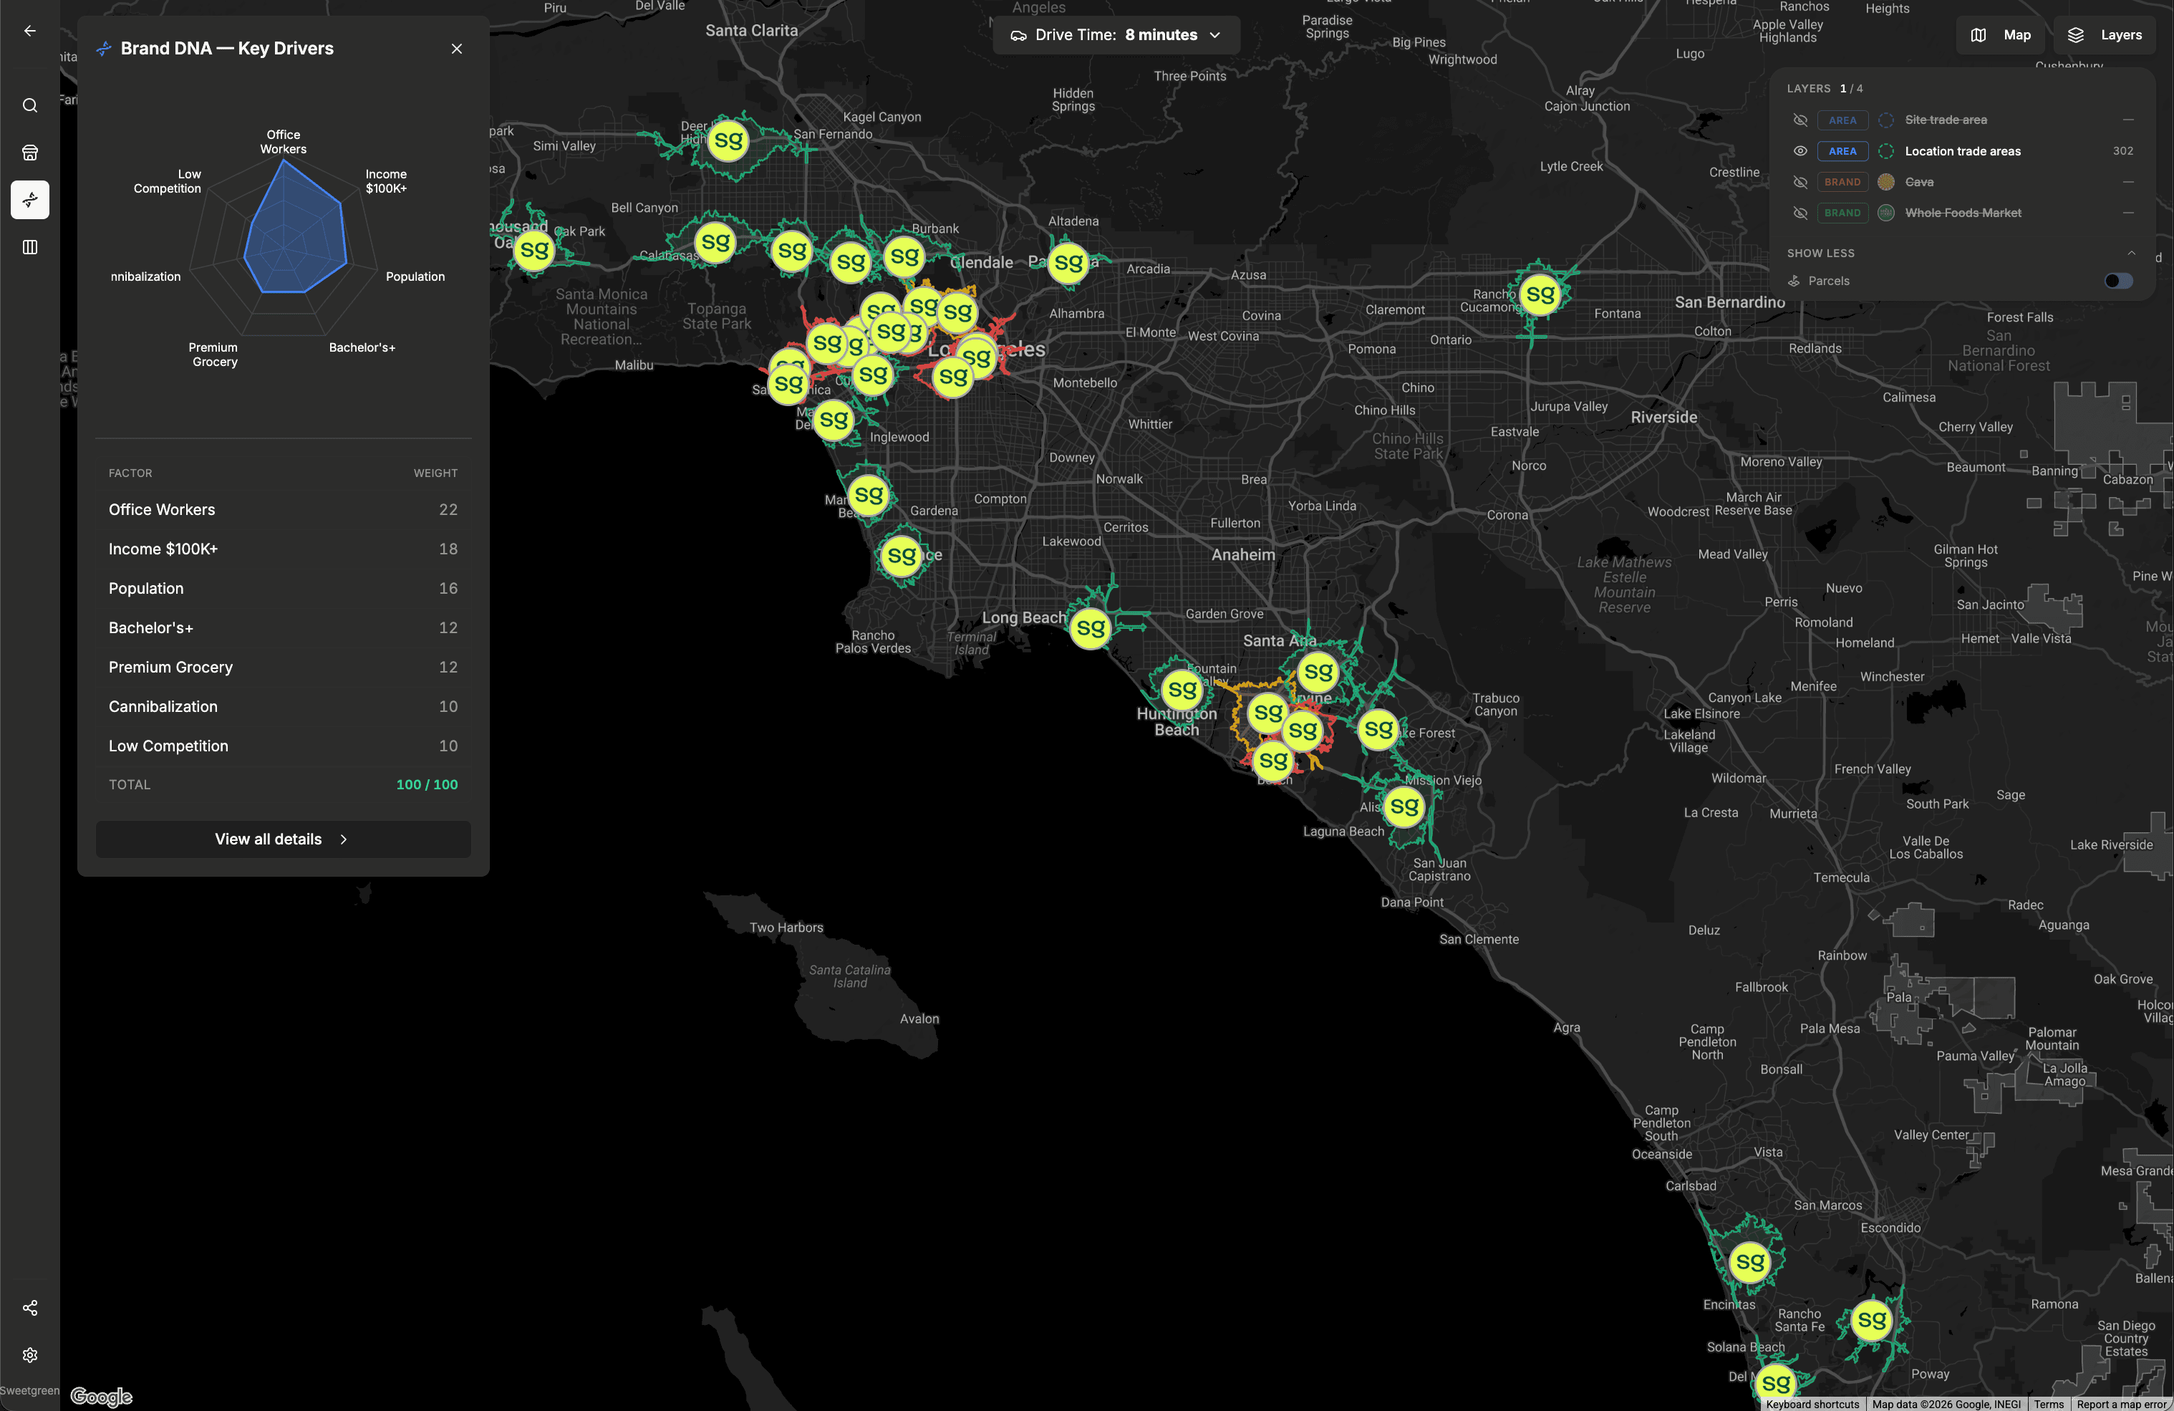
Task: Open the Drive Time 8 minutes dropdown
Action: coord(1116,34)
